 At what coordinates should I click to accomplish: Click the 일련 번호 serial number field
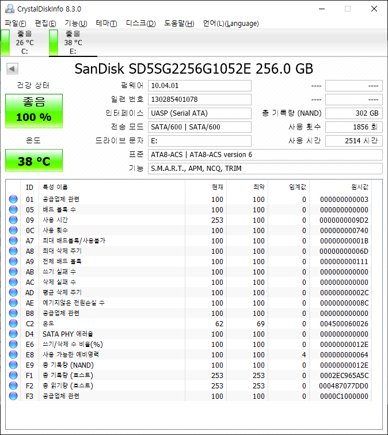(x=199, y=100)
